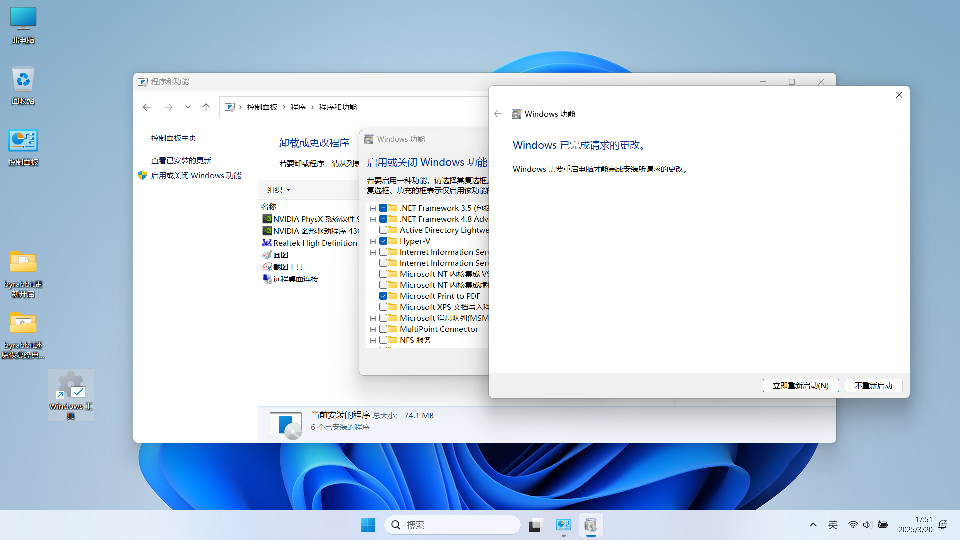Uncheck Microsoft Print to PDF checkbox
960x540 pixels.
tap(383, 296)
